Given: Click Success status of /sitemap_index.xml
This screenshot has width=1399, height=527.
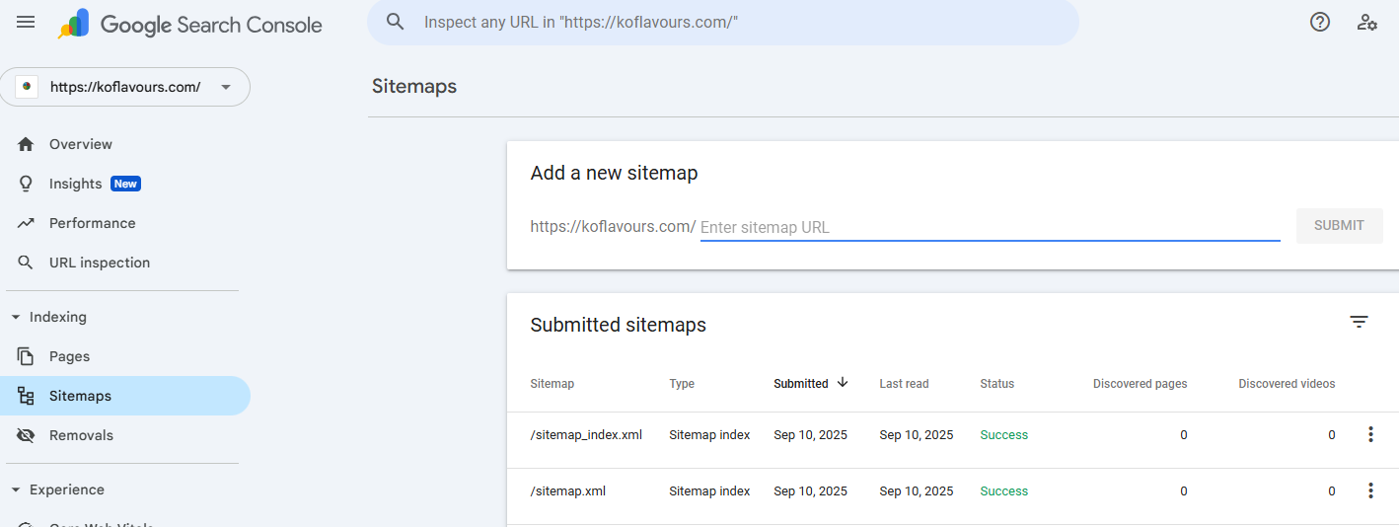Looking at the screenshot, I should (1004, 435).
